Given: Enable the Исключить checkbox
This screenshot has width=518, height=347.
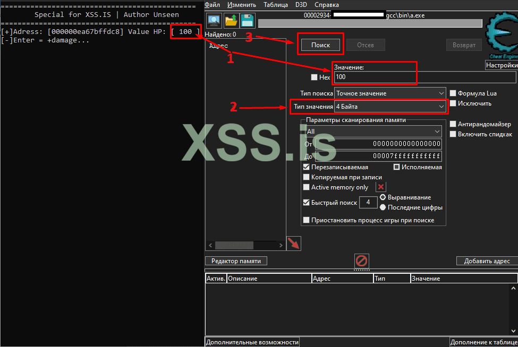Looking at the screenshot, I should pyautogui.click(x=453, y=103).
